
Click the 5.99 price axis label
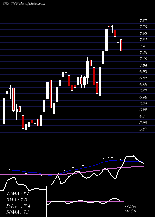click(144, 123)
